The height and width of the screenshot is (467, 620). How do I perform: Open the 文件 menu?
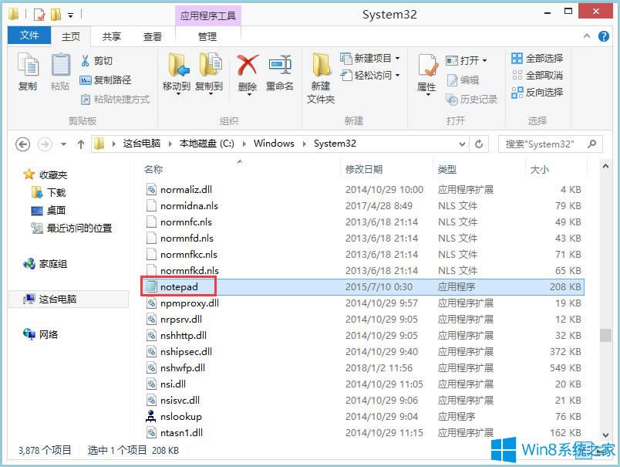(29, 36)
